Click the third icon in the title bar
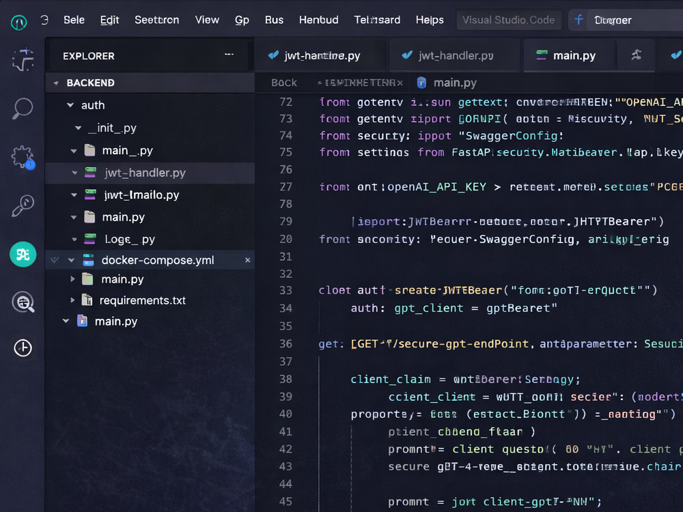The image size is (683, 512). [x=579, y=20]
